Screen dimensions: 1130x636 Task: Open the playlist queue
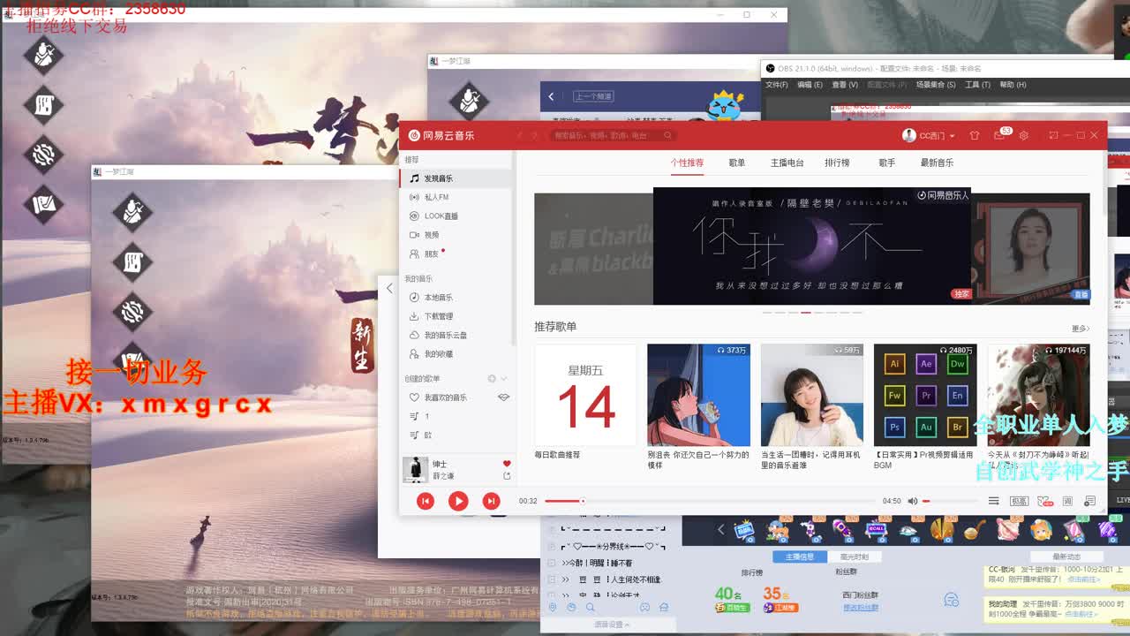1089,501
